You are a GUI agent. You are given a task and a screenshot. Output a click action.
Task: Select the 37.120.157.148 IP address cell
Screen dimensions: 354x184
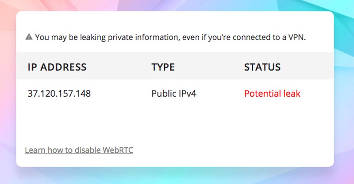click(59, 94)
